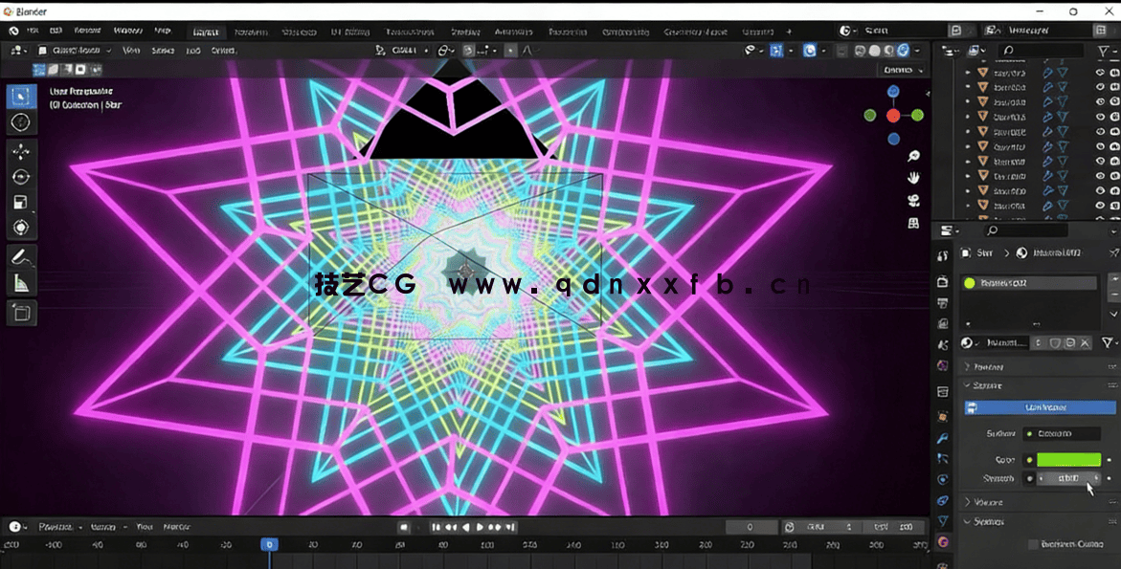Toggle the eye icon of the third outliner object
The image size is (1121, 569).
1100,101
